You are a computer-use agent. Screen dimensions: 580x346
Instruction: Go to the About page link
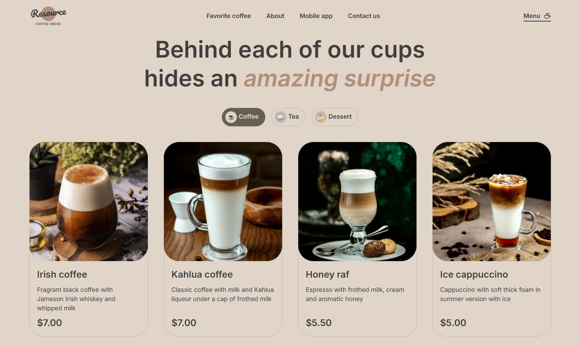click(x=275, y=16)
